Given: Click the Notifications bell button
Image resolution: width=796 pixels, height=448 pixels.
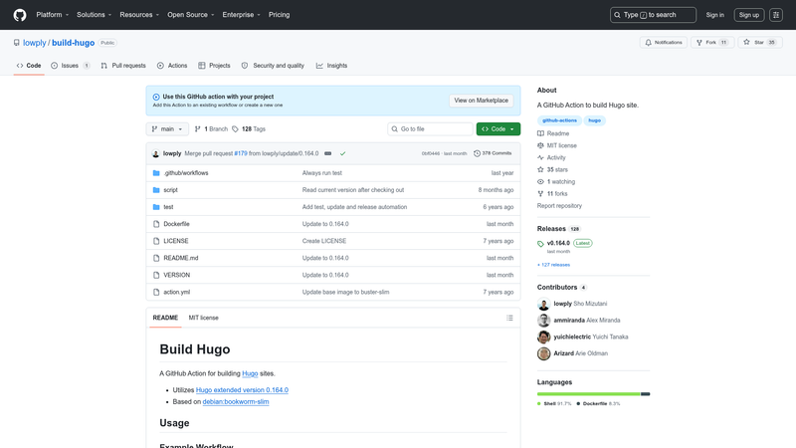Looking at the screenshot, I should tap(664, 43).
